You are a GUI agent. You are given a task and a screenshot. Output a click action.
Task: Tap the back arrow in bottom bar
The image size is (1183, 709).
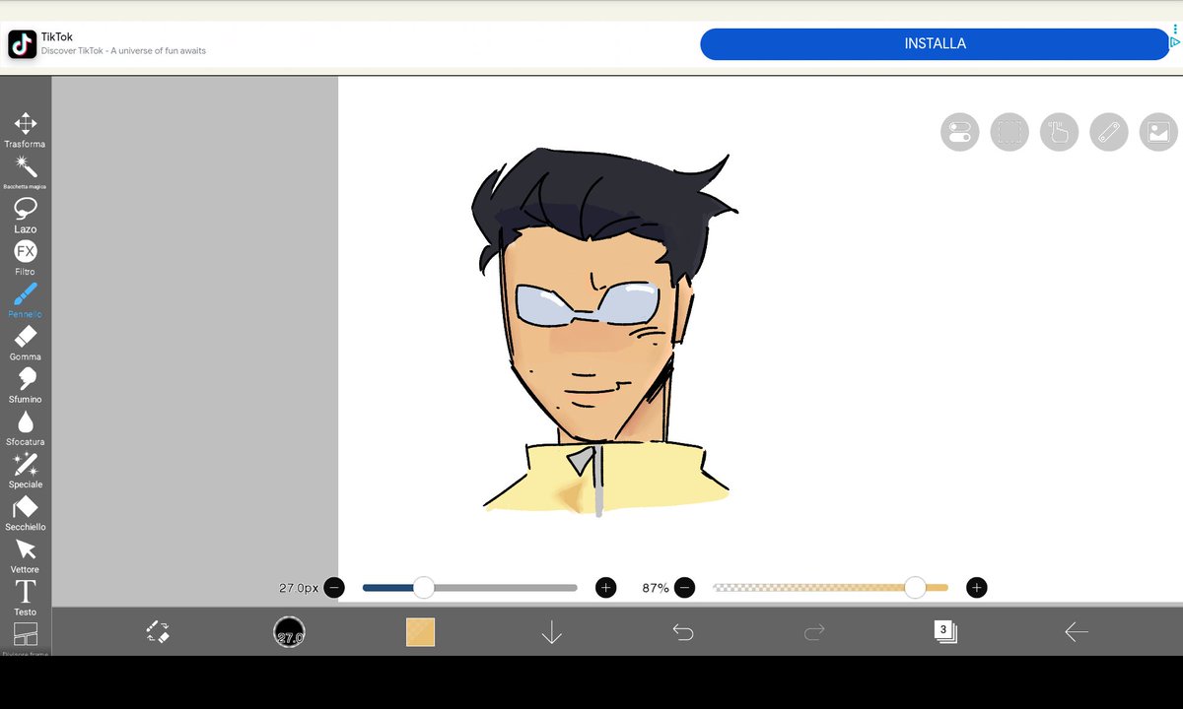click(1077, 632)
